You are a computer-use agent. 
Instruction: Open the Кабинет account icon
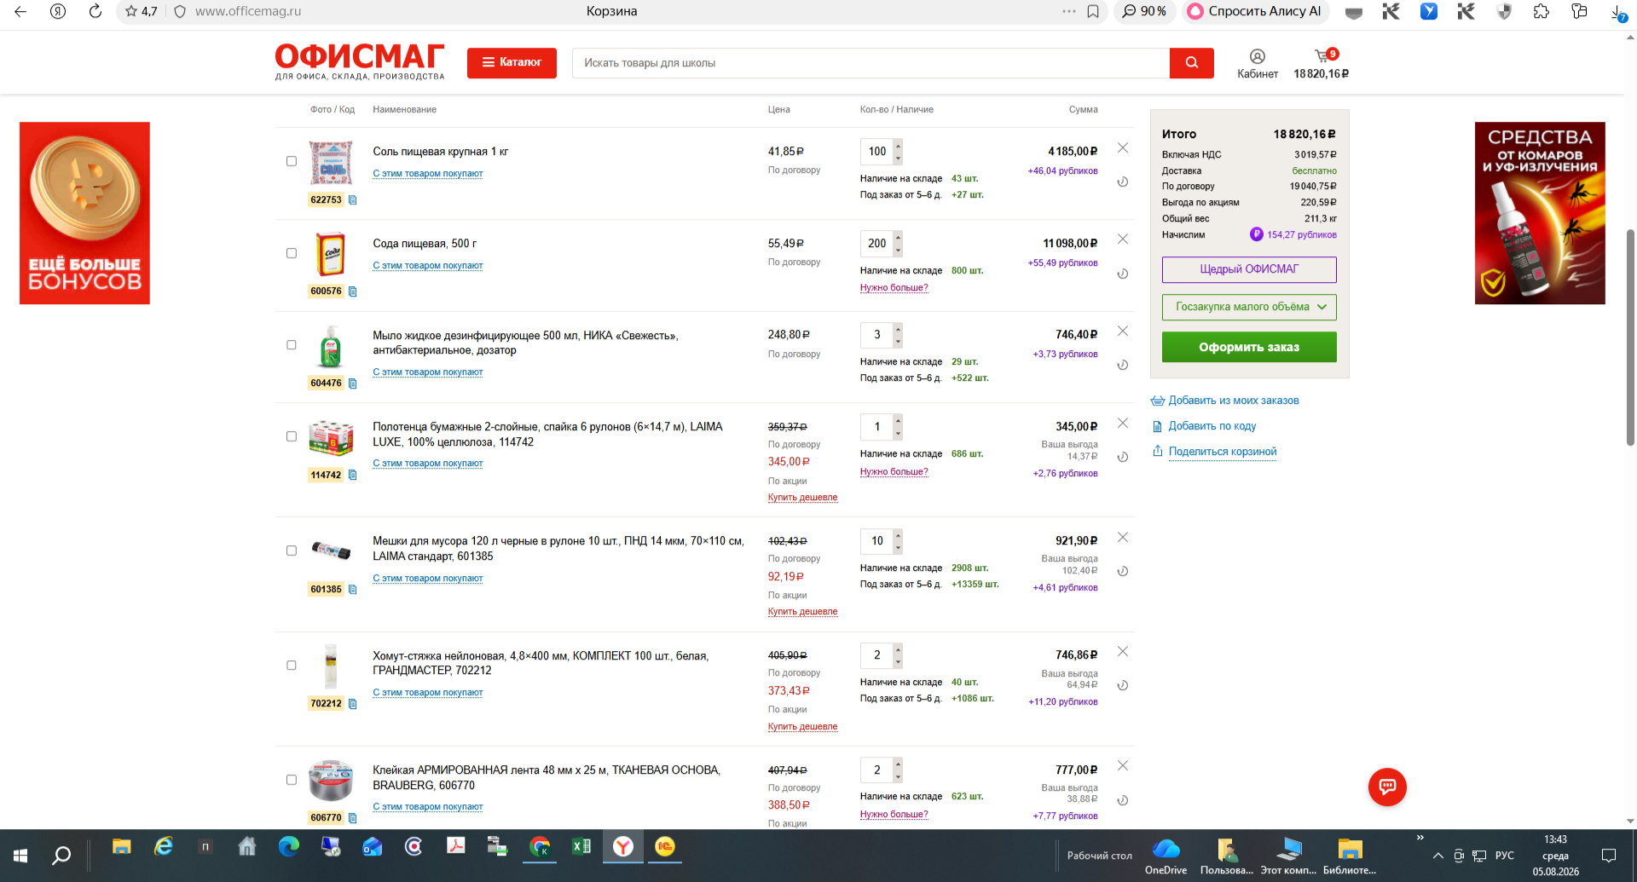click(x=1258, y=56)
